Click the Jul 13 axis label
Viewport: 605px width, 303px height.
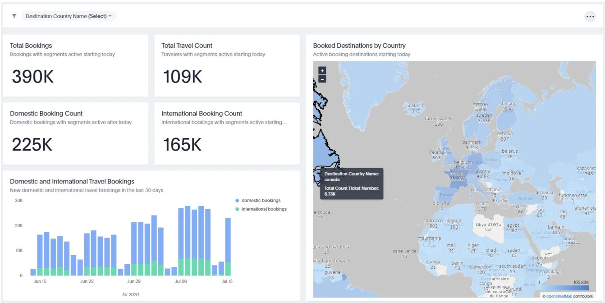click(x=227, y=281)
